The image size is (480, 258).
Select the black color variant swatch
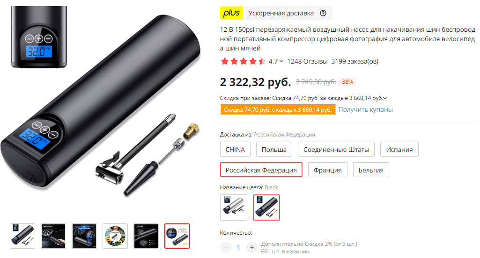click(x=266, y=208)
